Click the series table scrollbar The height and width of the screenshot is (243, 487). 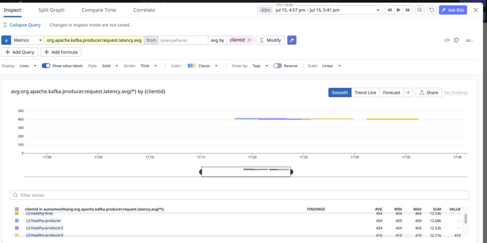click(x=466, y=218)
